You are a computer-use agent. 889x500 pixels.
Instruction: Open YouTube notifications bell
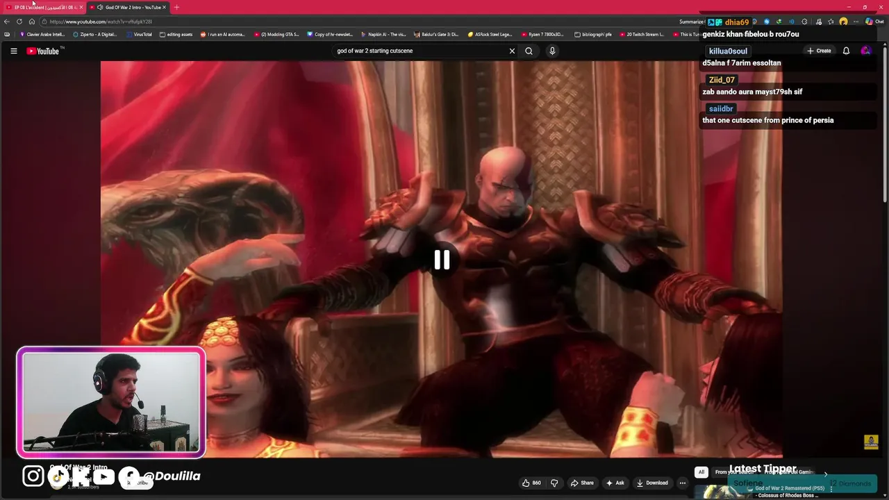[846, 51]
